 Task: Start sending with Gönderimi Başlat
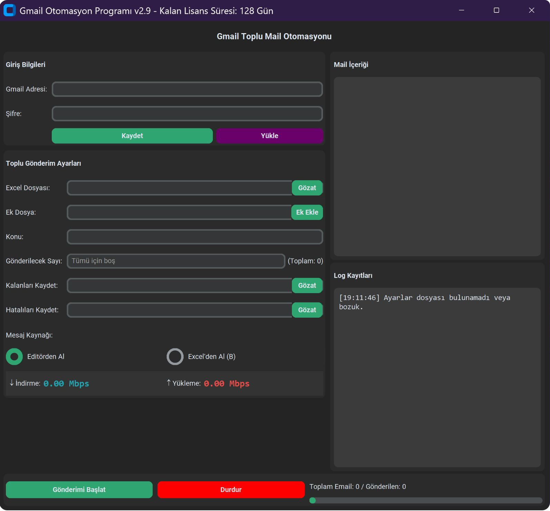79,490
